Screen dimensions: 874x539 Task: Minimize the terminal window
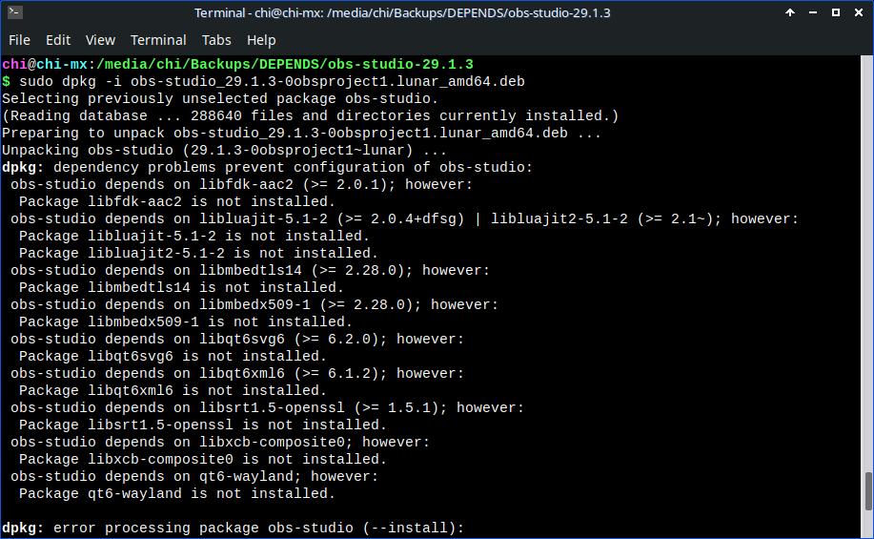point(813,12)
